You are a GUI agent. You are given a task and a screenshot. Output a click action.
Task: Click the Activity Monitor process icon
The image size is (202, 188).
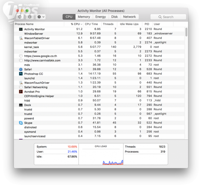21,29
